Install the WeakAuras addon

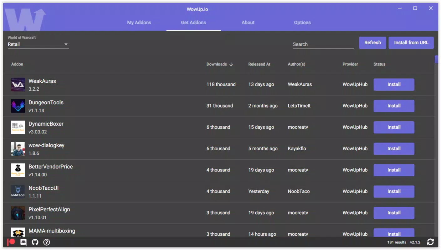tap(394, 84)
